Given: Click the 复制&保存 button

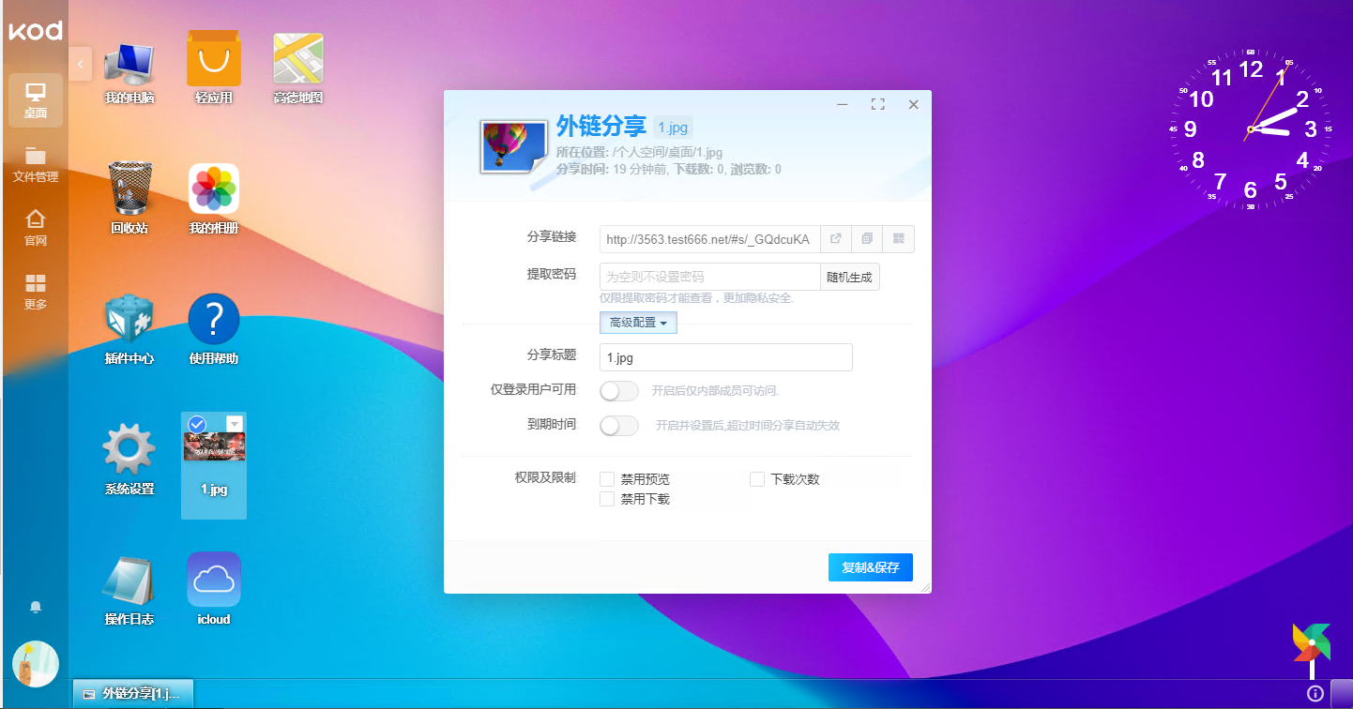Looking at the screenshot, I should pos(870,567).
